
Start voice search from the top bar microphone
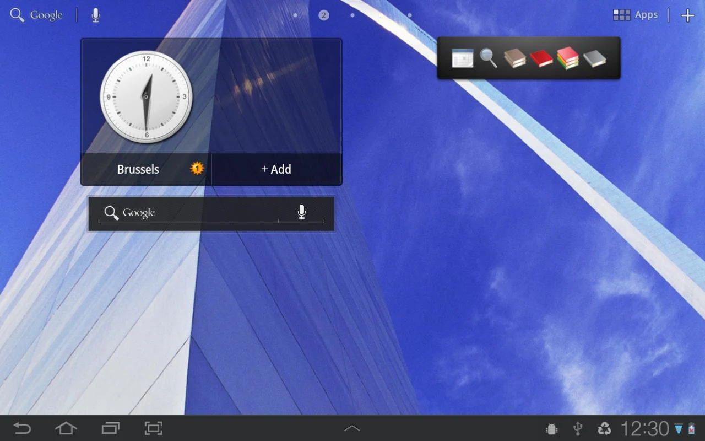click(96, 15)
